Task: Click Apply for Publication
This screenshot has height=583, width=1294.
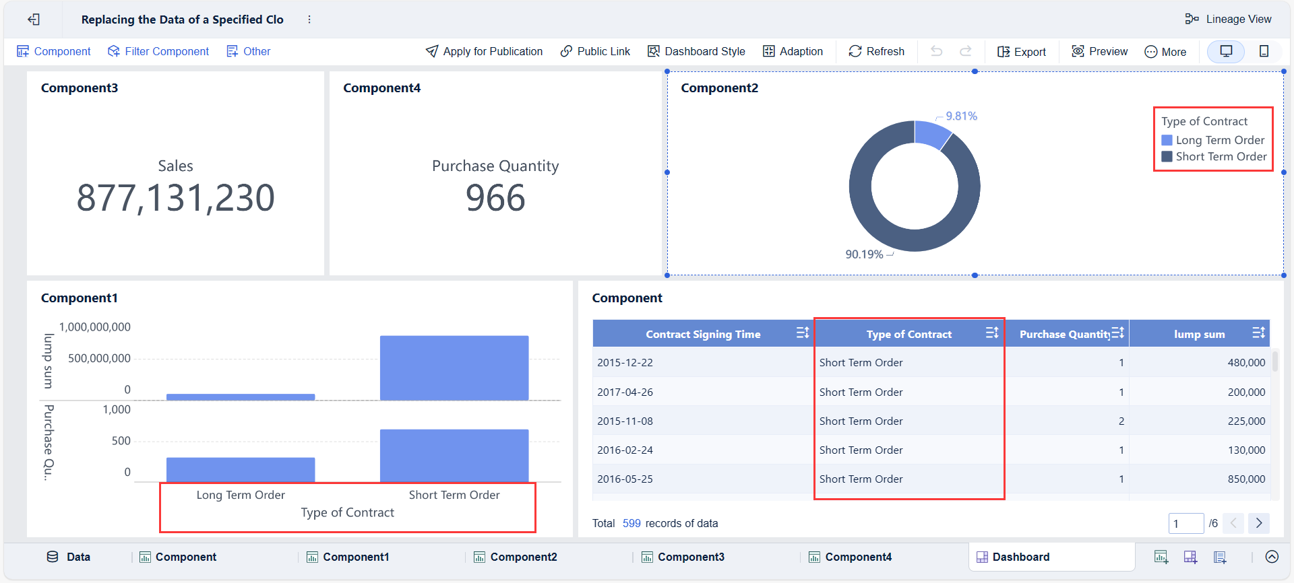Action: tap(484, 51)
